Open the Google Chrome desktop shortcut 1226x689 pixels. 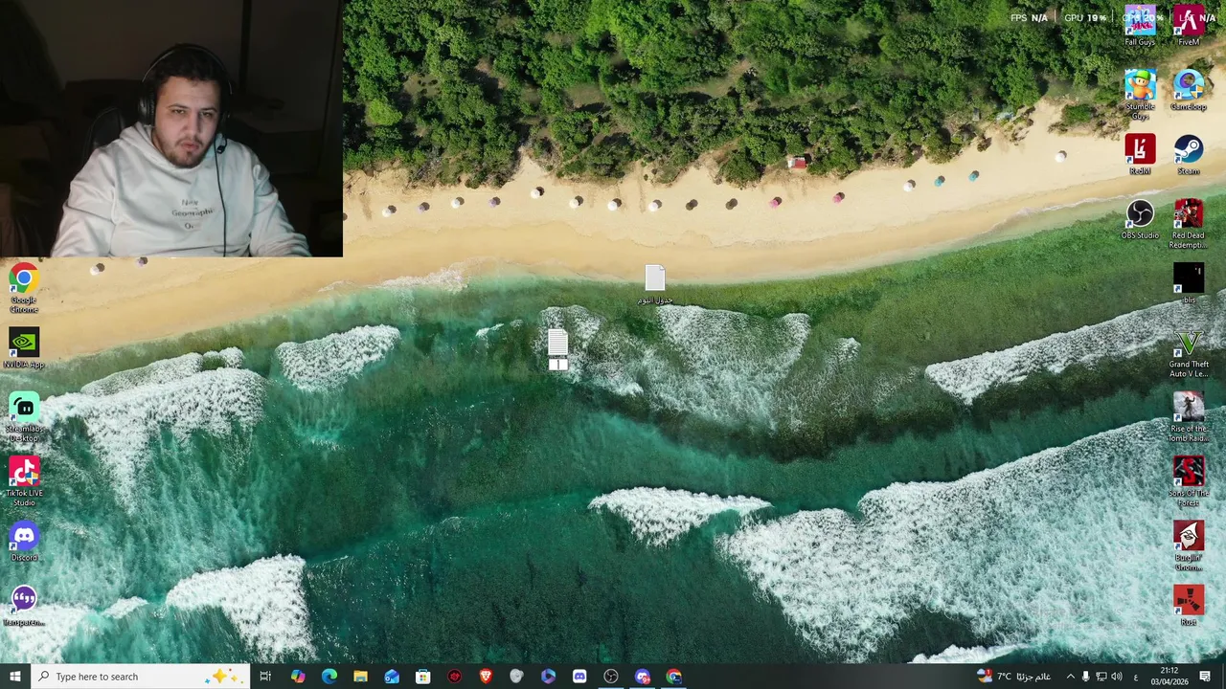24,289
